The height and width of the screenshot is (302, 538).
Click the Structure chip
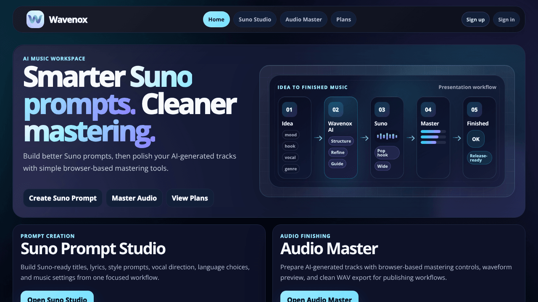click(x=341, y=141)
